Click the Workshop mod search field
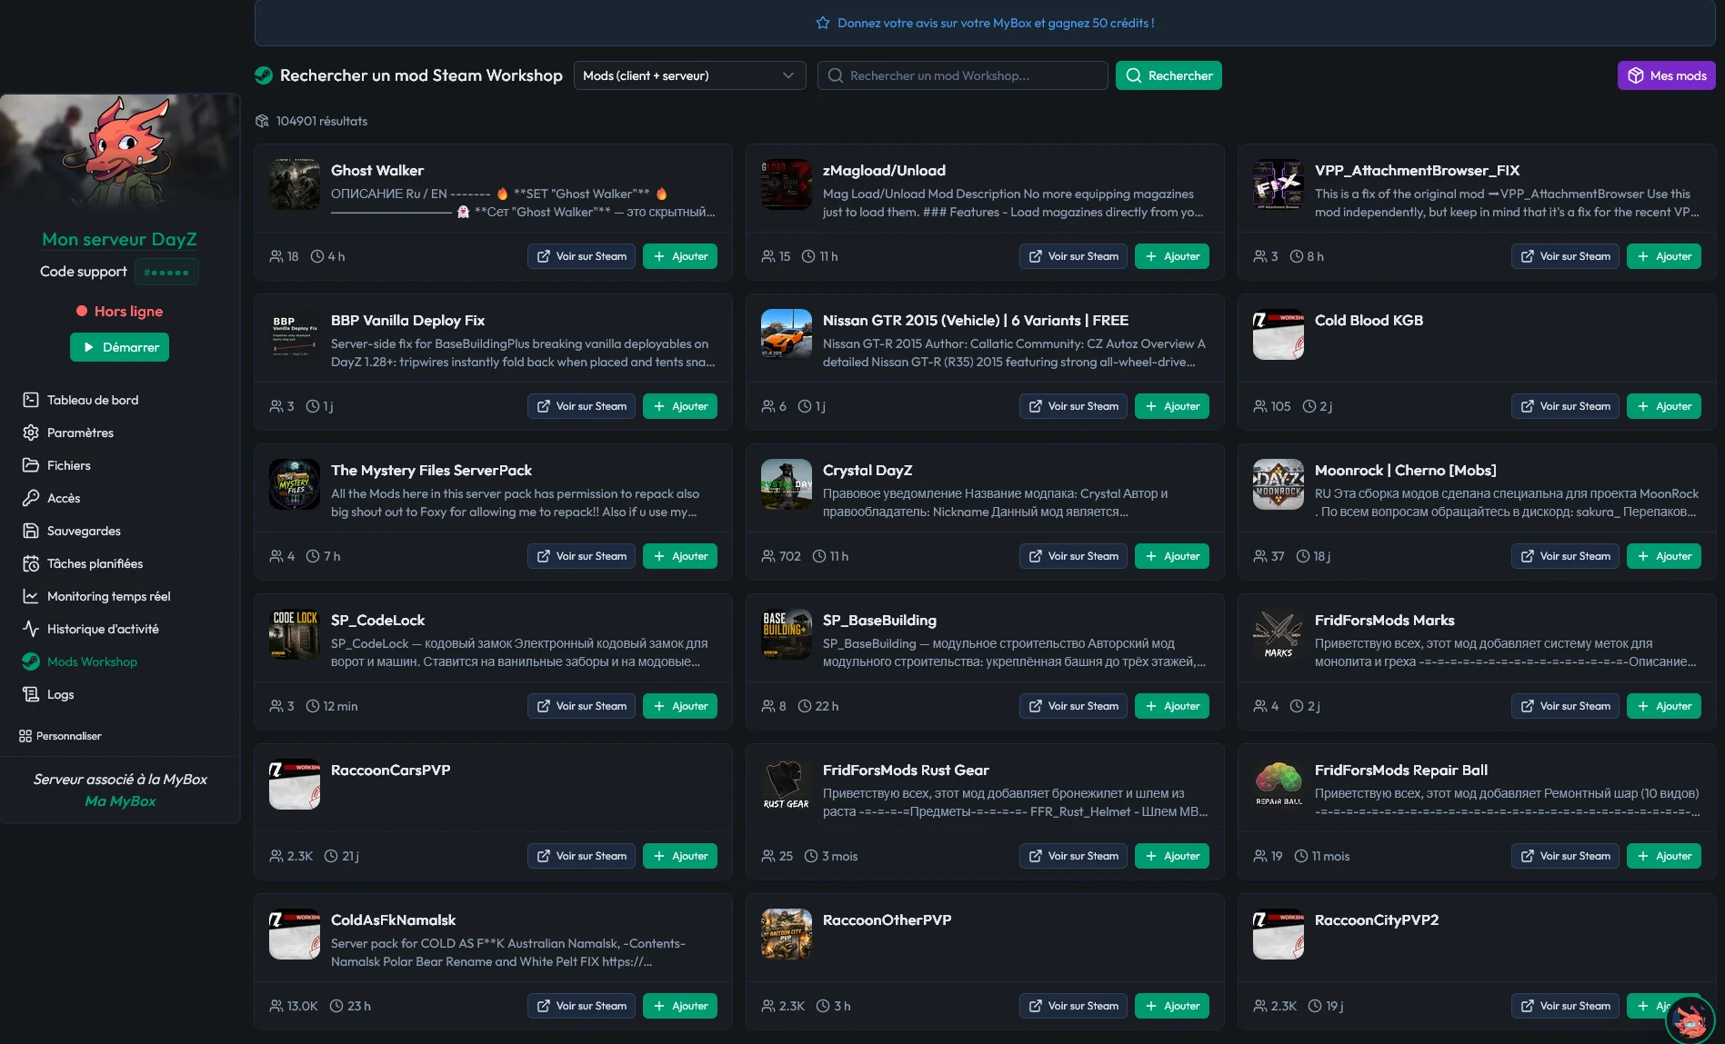This screenshot has height=1044, width=1725. pyautogui.click(x=962, y=75)
